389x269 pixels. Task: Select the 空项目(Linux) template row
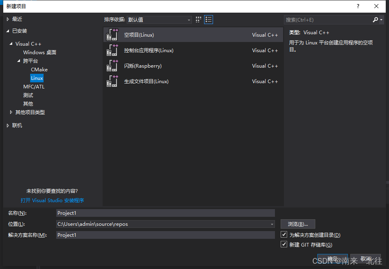(x=193, y=35)
